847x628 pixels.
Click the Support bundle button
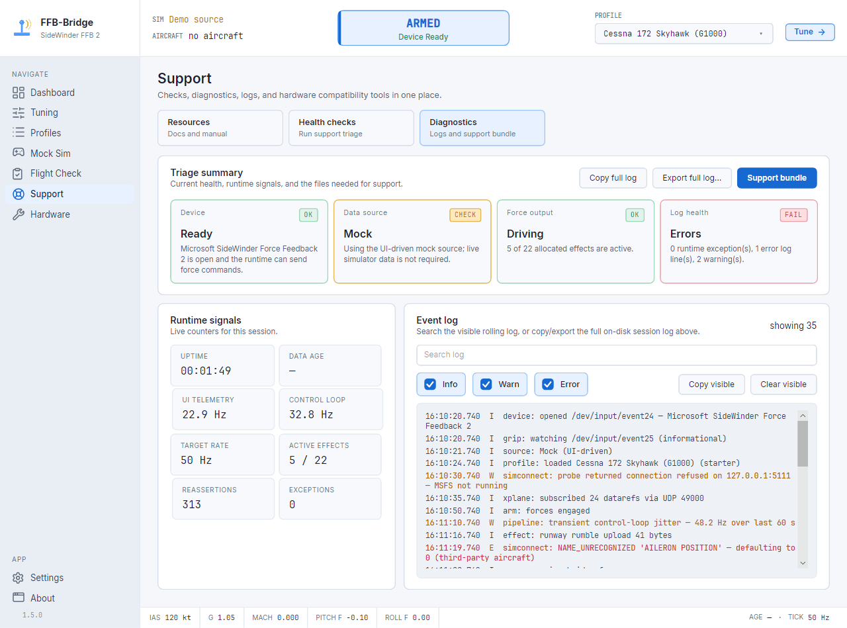coord(777,178)
